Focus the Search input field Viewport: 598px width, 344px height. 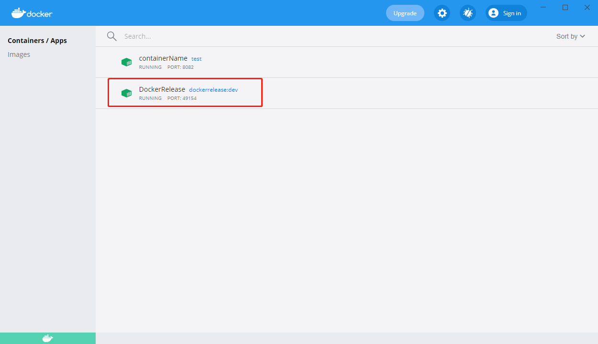[335, 36]
